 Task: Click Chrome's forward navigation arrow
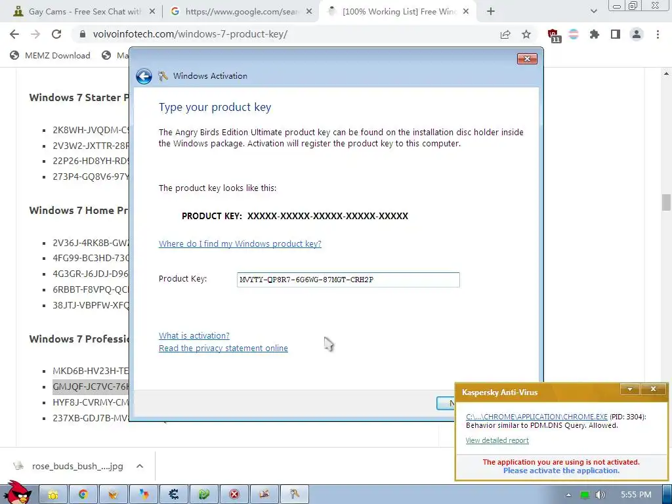point(35,34)
